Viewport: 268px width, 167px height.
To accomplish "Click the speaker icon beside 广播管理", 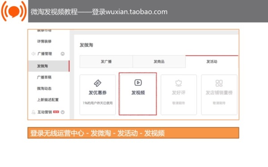I will click(33, 54).
